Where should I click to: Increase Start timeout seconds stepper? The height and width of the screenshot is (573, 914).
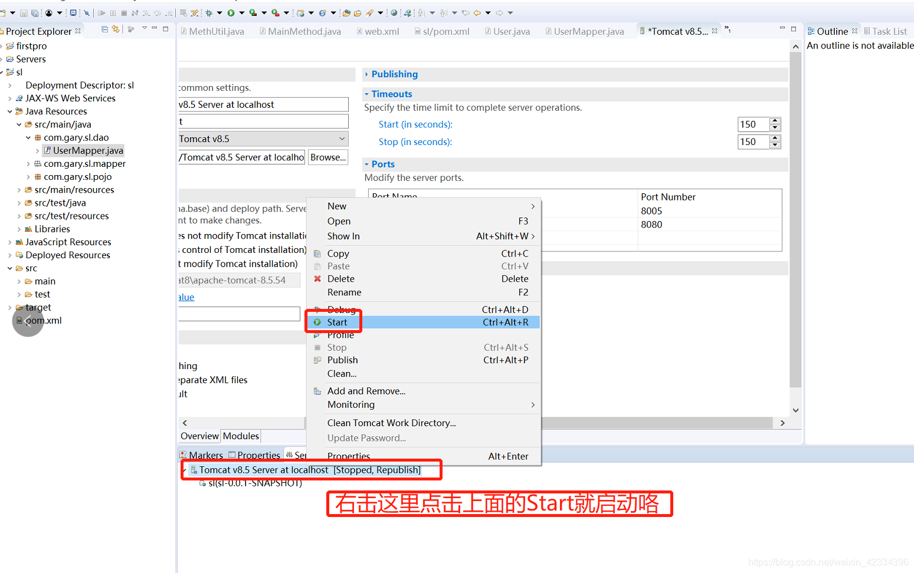coord(775,121)
